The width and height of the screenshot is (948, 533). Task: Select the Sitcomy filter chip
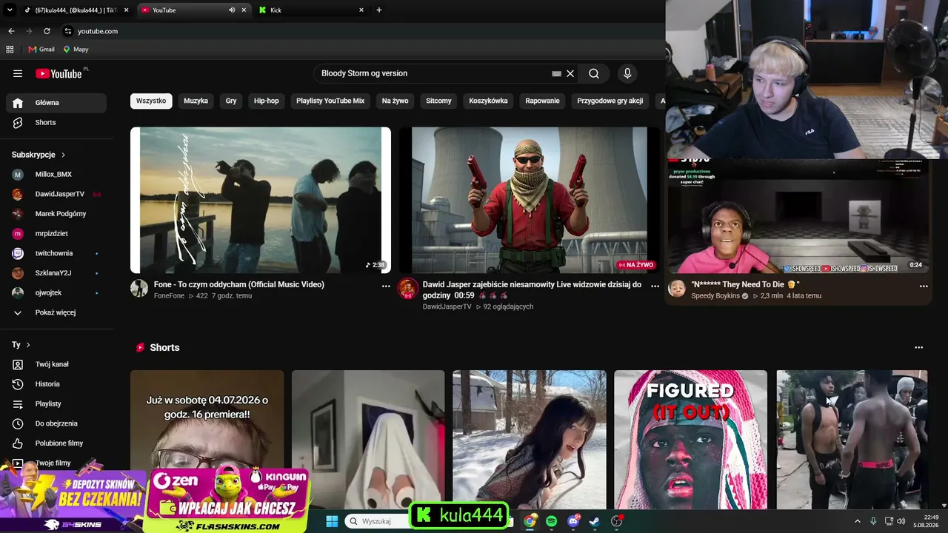tap(438, 101)
